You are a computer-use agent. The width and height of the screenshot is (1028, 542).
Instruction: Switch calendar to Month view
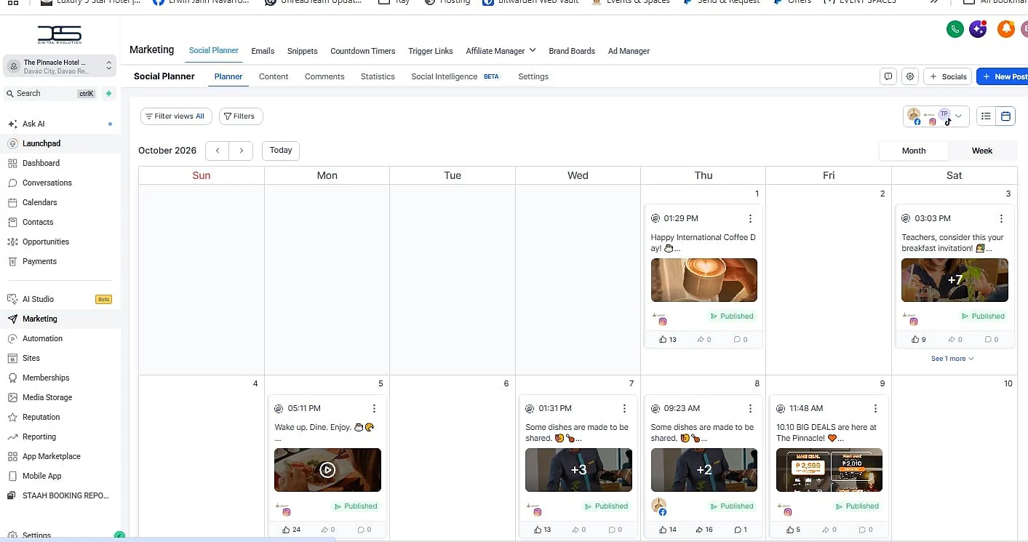coord(914,151)
